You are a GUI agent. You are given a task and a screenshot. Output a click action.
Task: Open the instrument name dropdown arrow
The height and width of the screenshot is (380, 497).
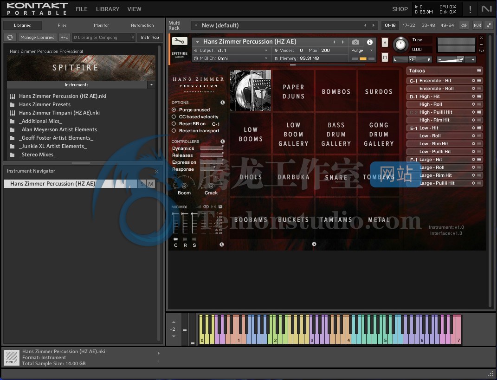[x=198, y=42]
